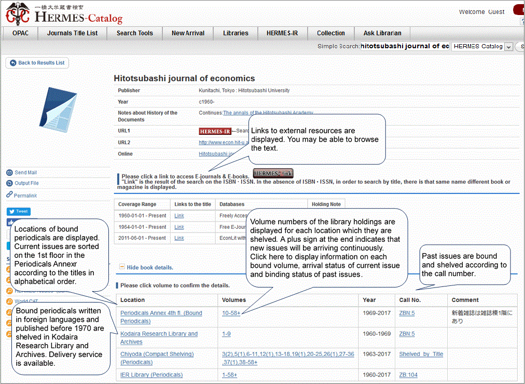This screenshot has height=384, width=525.
Task: Click the Tweet button
Action: pyautogui.click(x=18, y=212)
